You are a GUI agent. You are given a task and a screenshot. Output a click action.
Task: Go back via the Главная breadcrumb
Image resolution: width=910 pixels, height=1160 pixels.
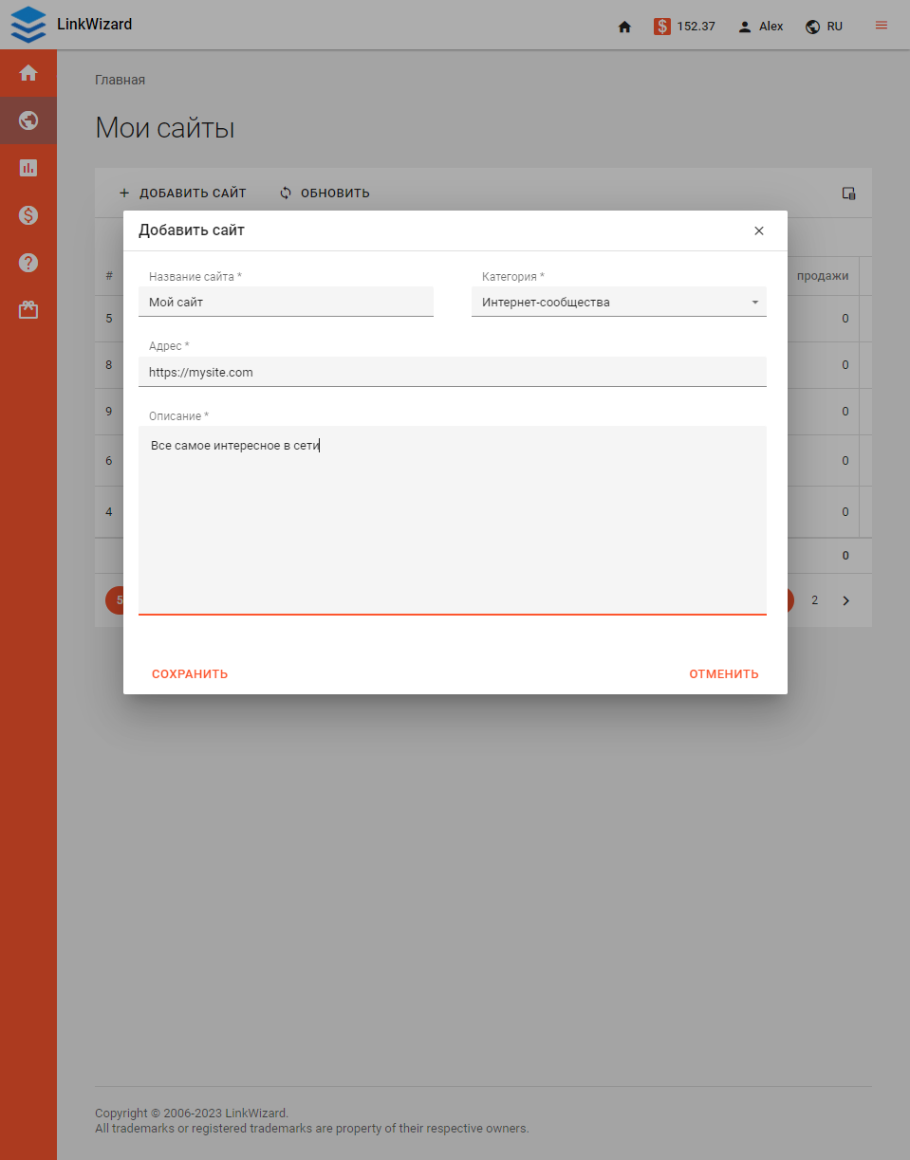click(x=121, y=80)
